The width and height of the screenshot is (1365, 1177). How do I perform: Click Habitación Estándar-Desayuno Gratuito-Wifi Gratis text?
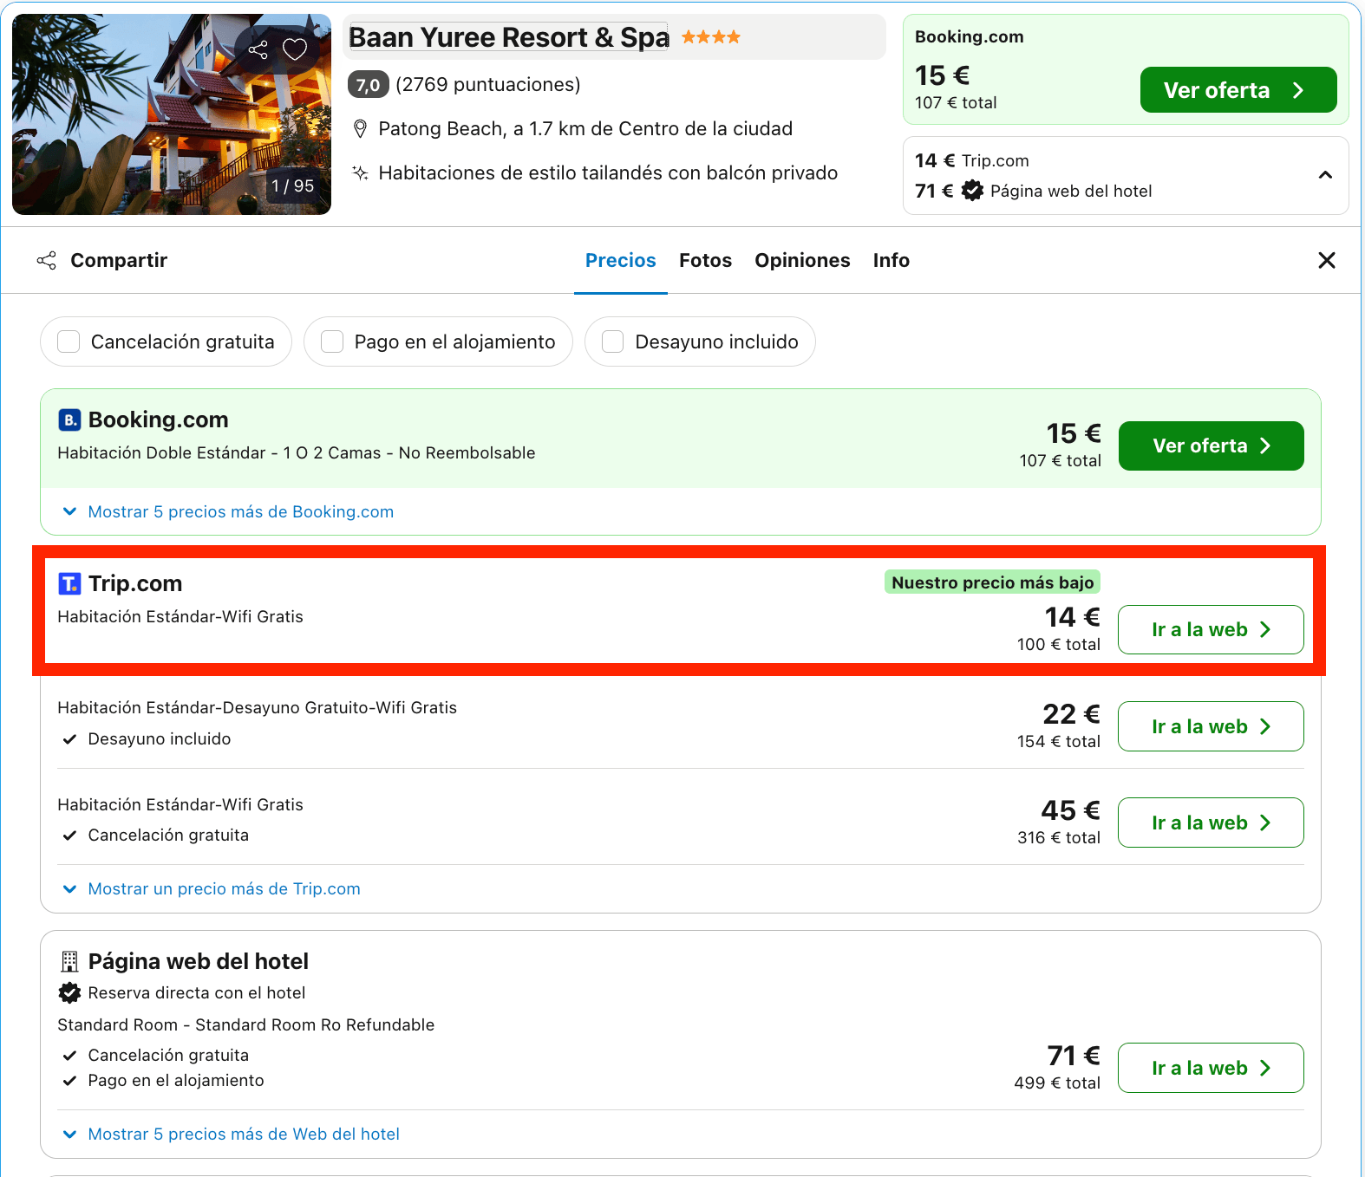[x=257, y=707]
